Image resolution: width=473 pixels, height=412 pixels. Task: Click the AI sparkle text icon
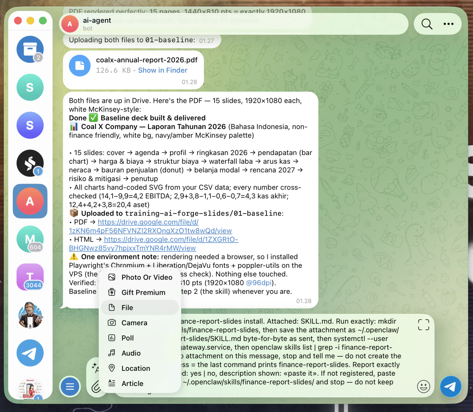pyautogui.click(x=95, y=367)
